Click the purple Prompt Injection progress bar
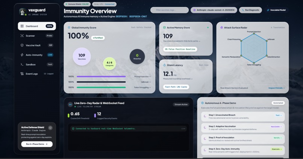The height and width of the screenshot is (159, 303). [101, 77]
